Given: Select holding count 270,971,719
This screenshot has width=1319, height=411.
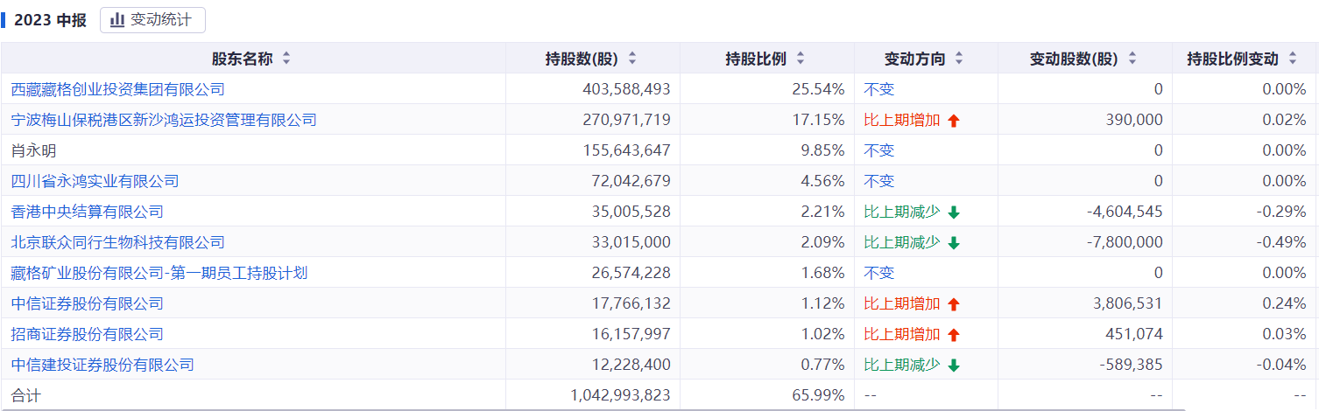Looking at the screenshot, I should coord(626,120).
